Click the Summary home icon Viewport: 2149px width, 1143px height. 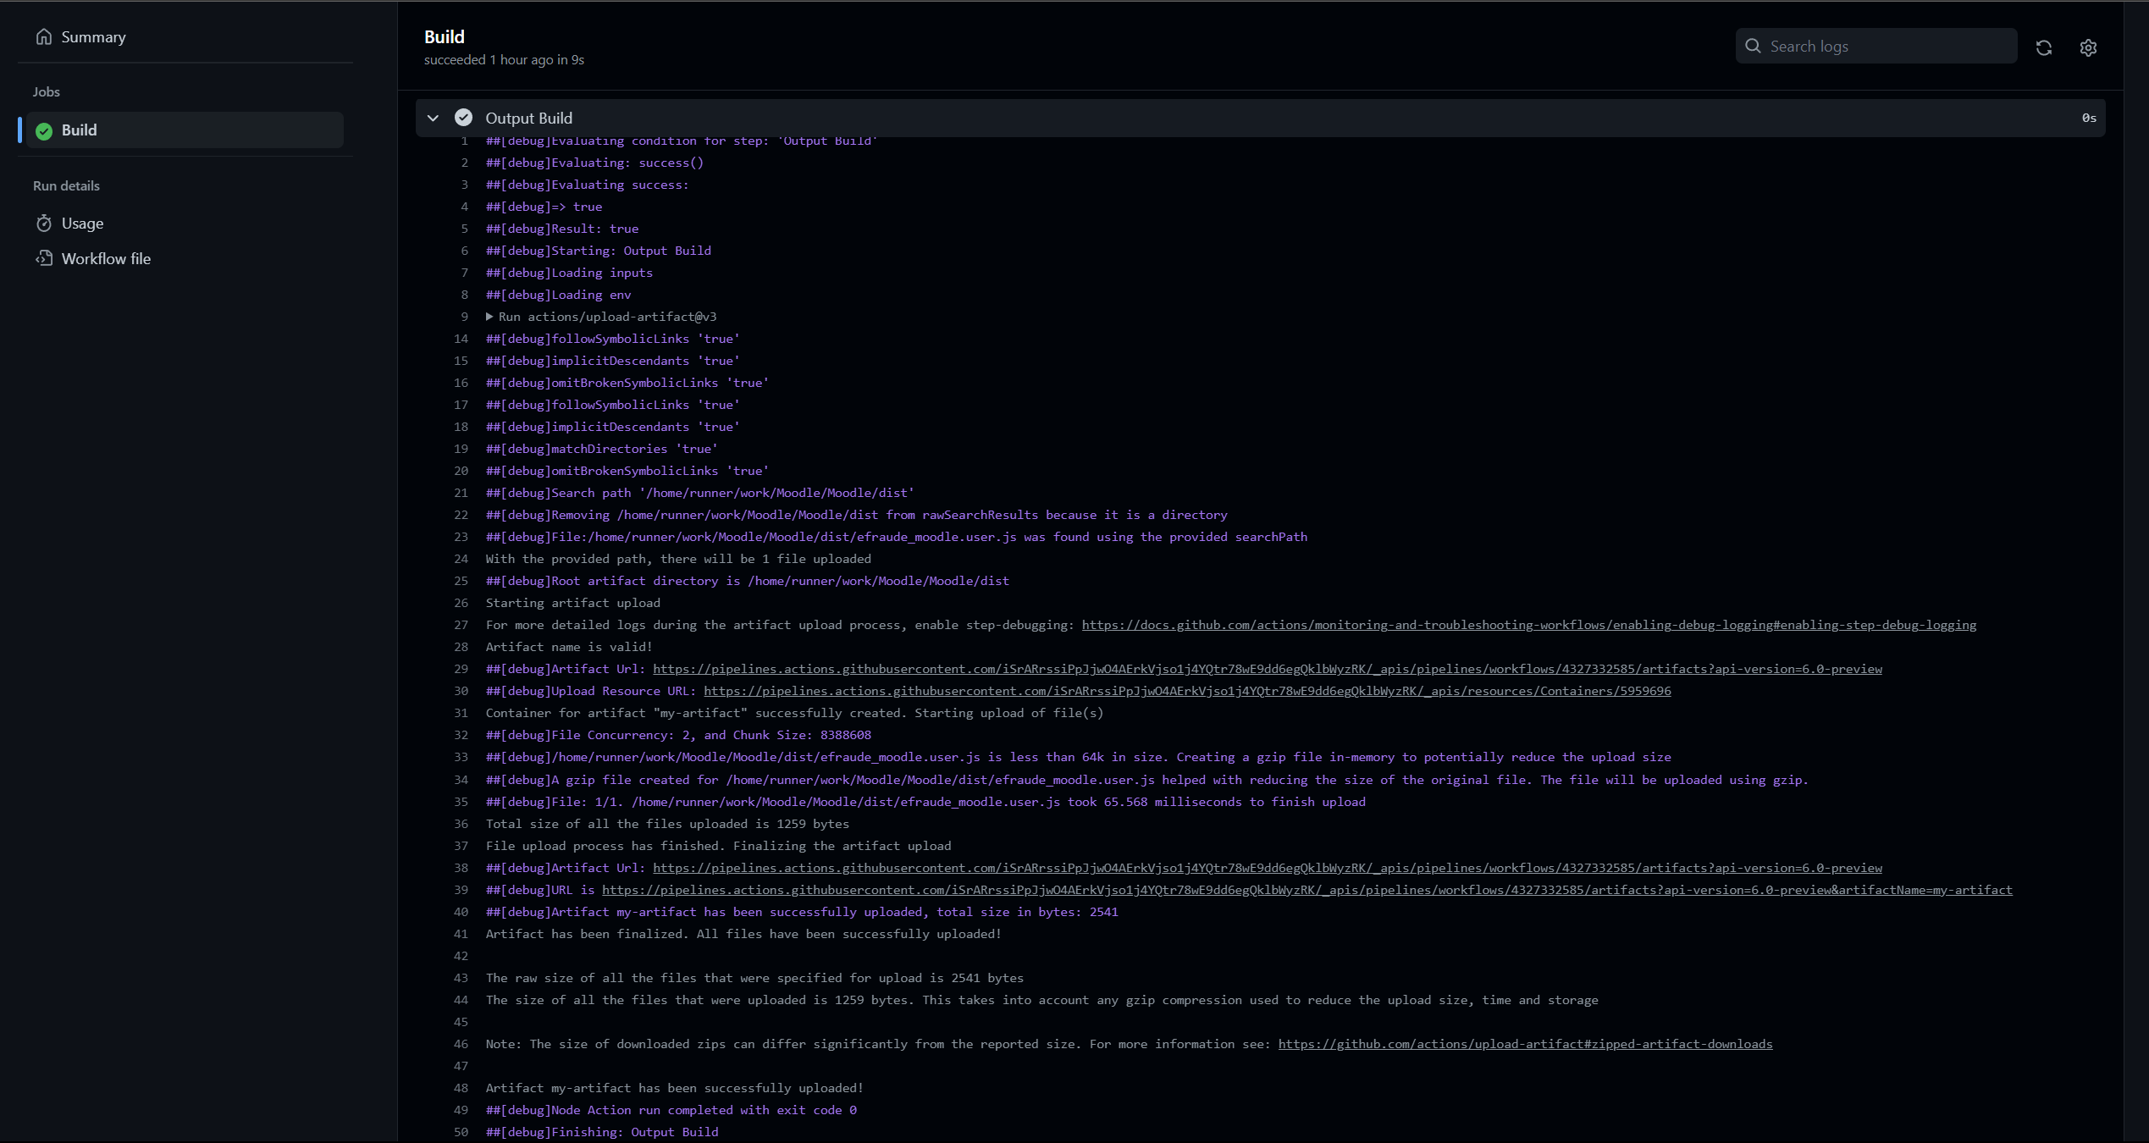coord(44,36)
